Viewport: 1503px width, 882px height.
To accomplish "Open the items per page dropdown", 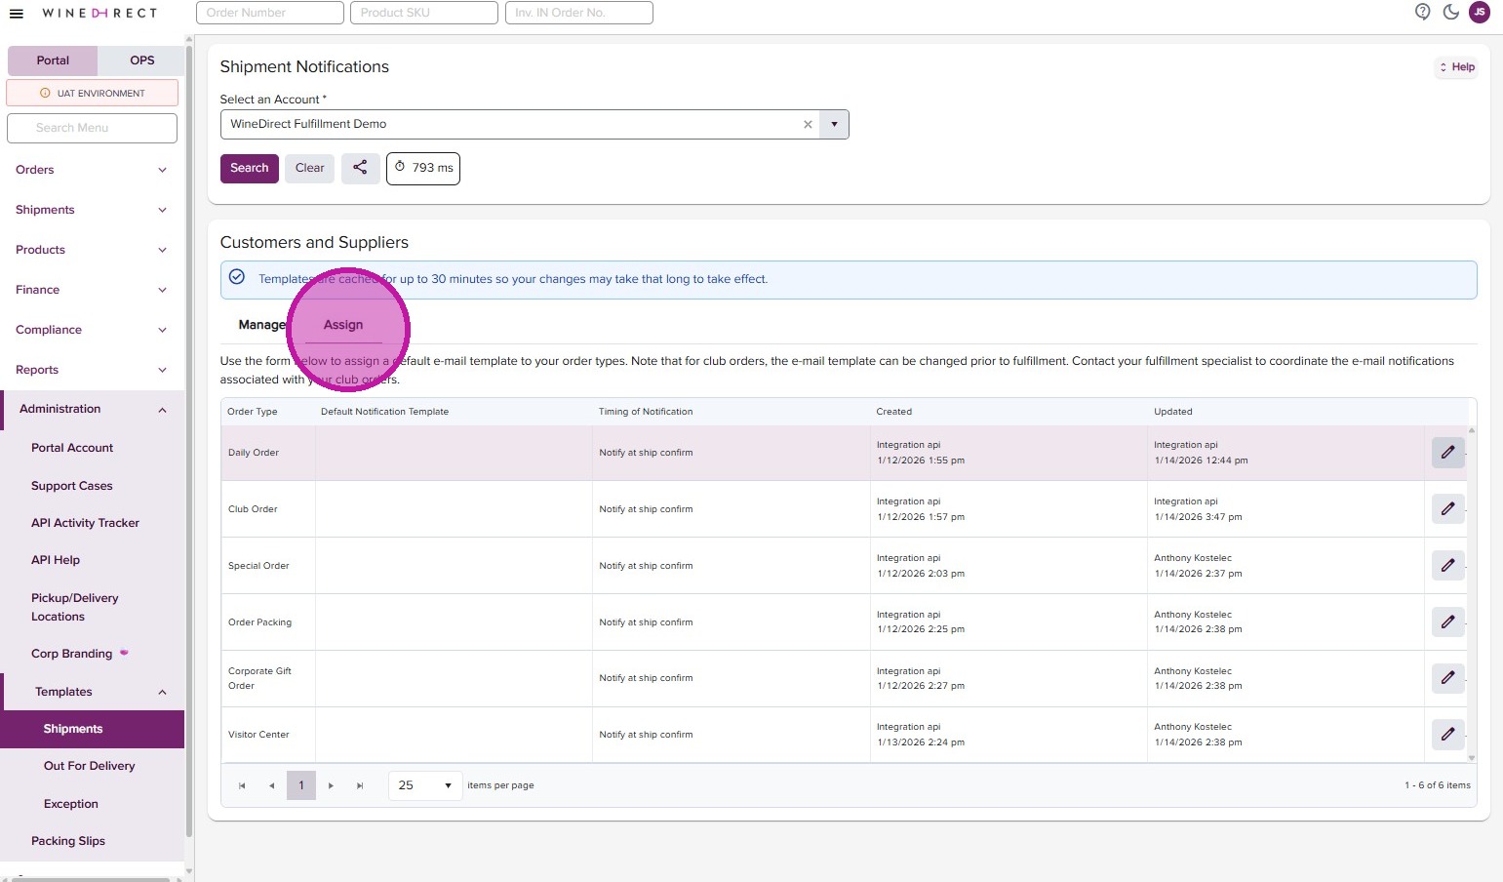I will (424, 785).
